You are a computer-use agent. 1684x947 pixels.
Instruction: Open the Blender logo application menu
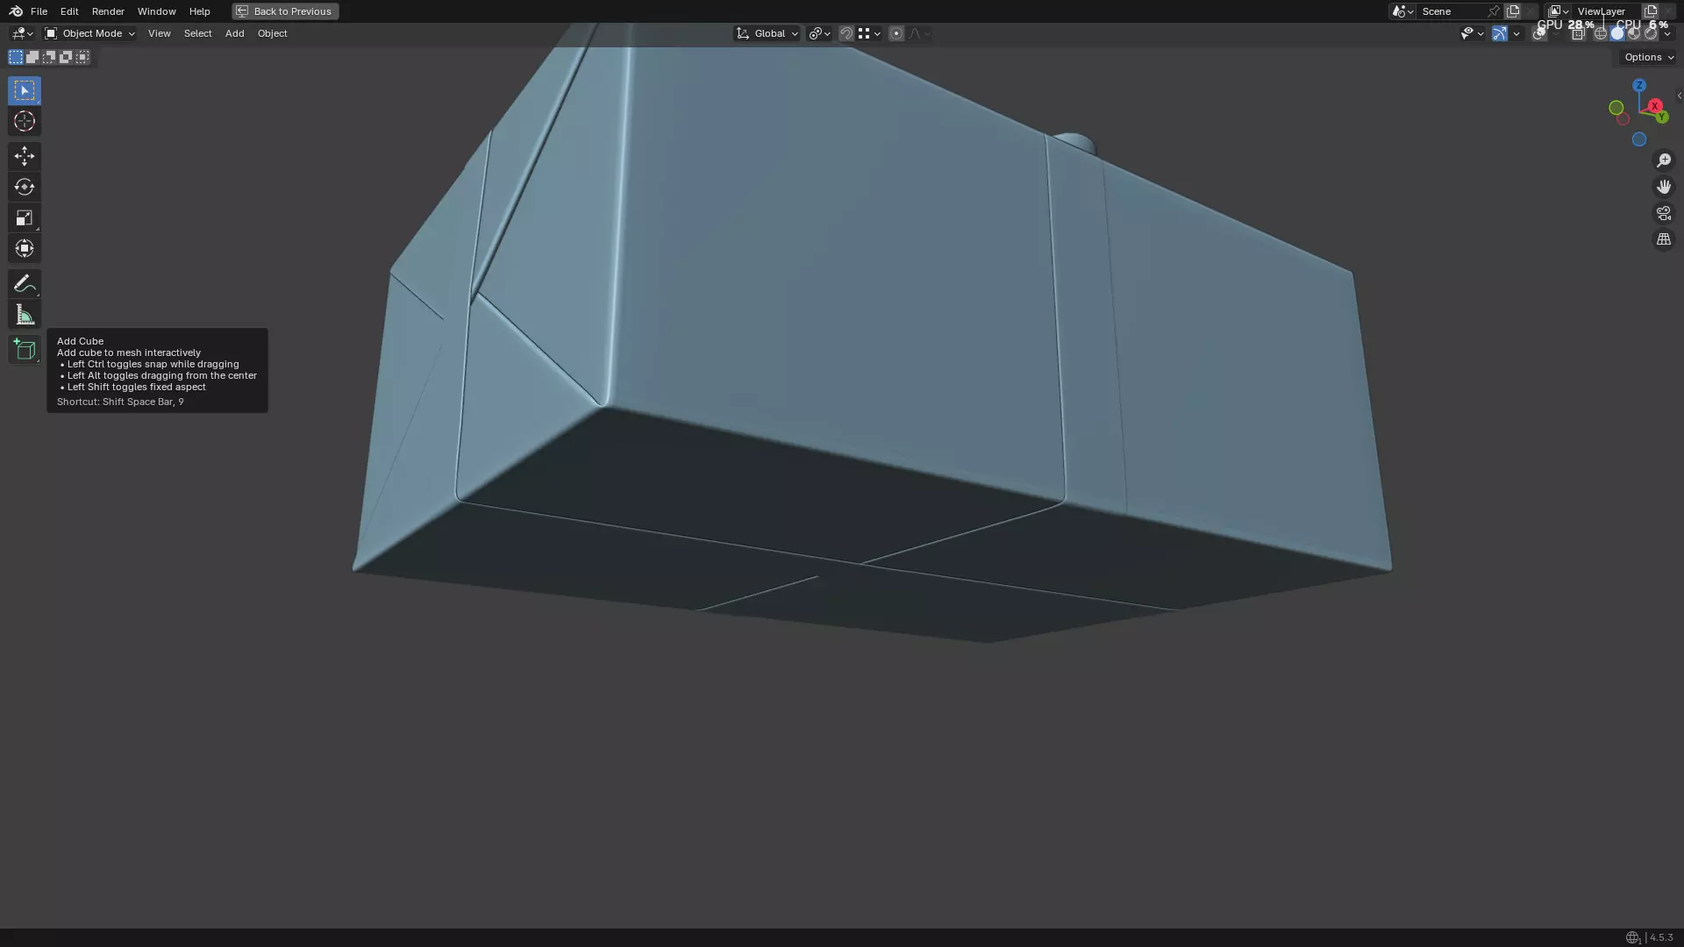tap(16, 11)
